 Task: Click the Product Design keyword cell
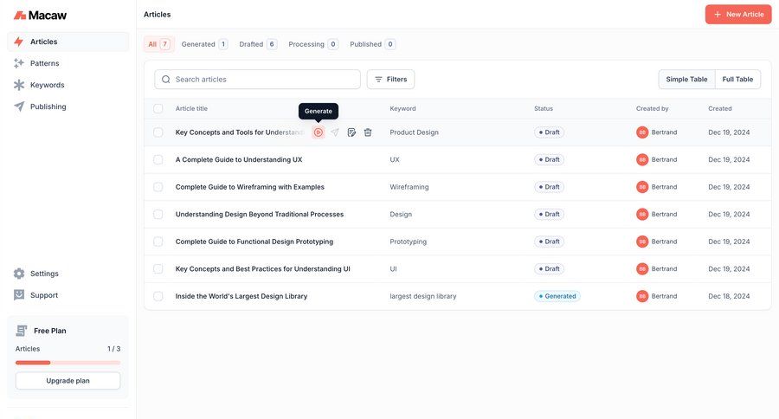414,132
